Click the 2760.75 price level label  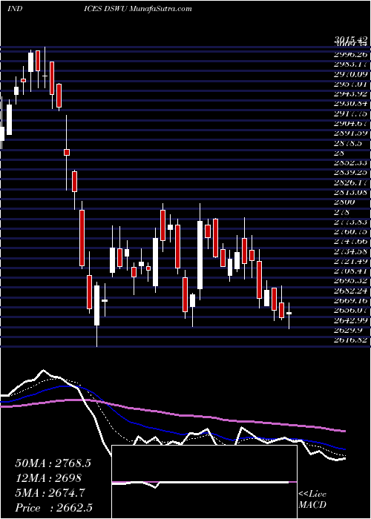(350, 231)
